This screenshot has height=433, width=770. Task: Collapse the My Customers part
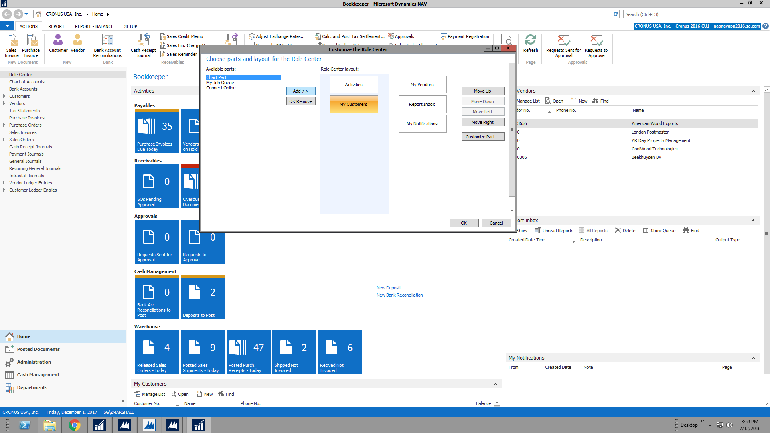[495, 384]
